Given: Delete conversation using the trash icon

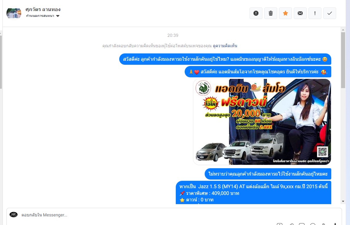Looking at the screenshot, I should pyautogui.click(x=270, y=13).
